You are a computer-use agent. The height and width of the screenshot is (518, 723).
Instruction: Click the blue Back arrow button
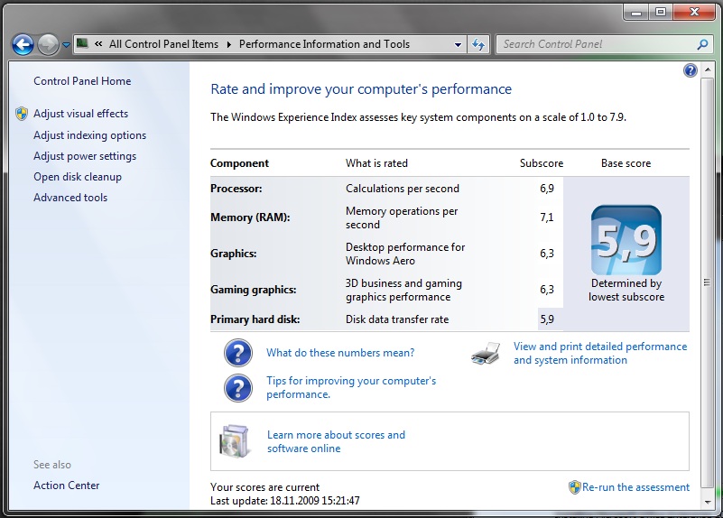click(x=23, y=44)
